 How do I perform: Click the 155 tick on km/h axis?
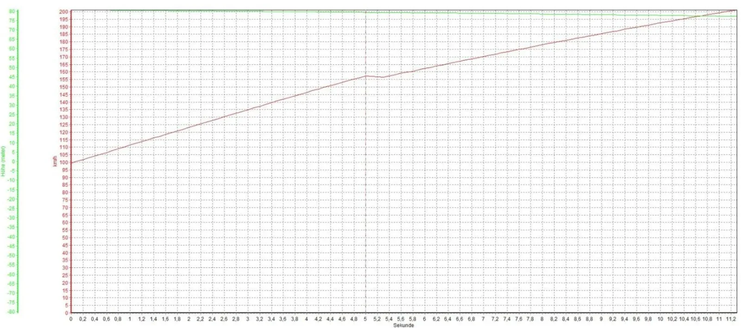click(64, 80)
